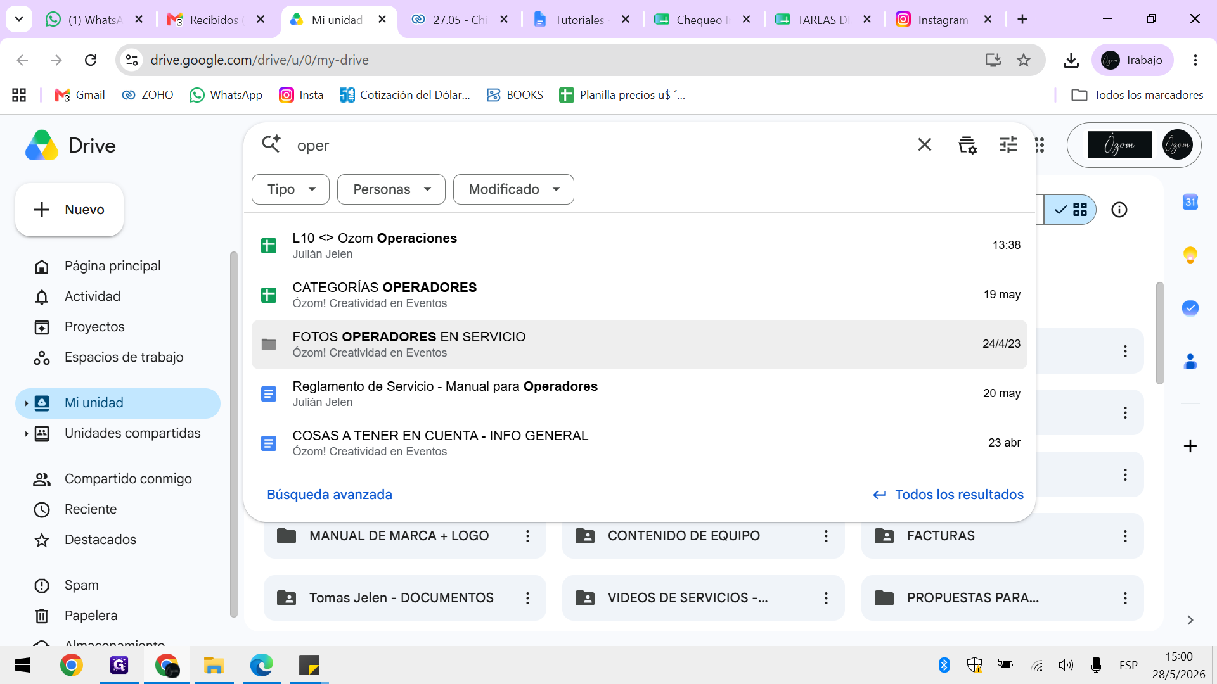Open Todos los marcadores folder
Viewport: 1217px width, 684px height.
pyautogui.click(x=1137, y=95)
